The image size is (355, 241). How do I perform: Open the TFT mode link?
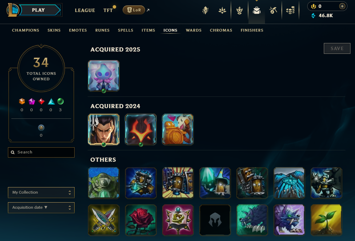coord(108,10)
